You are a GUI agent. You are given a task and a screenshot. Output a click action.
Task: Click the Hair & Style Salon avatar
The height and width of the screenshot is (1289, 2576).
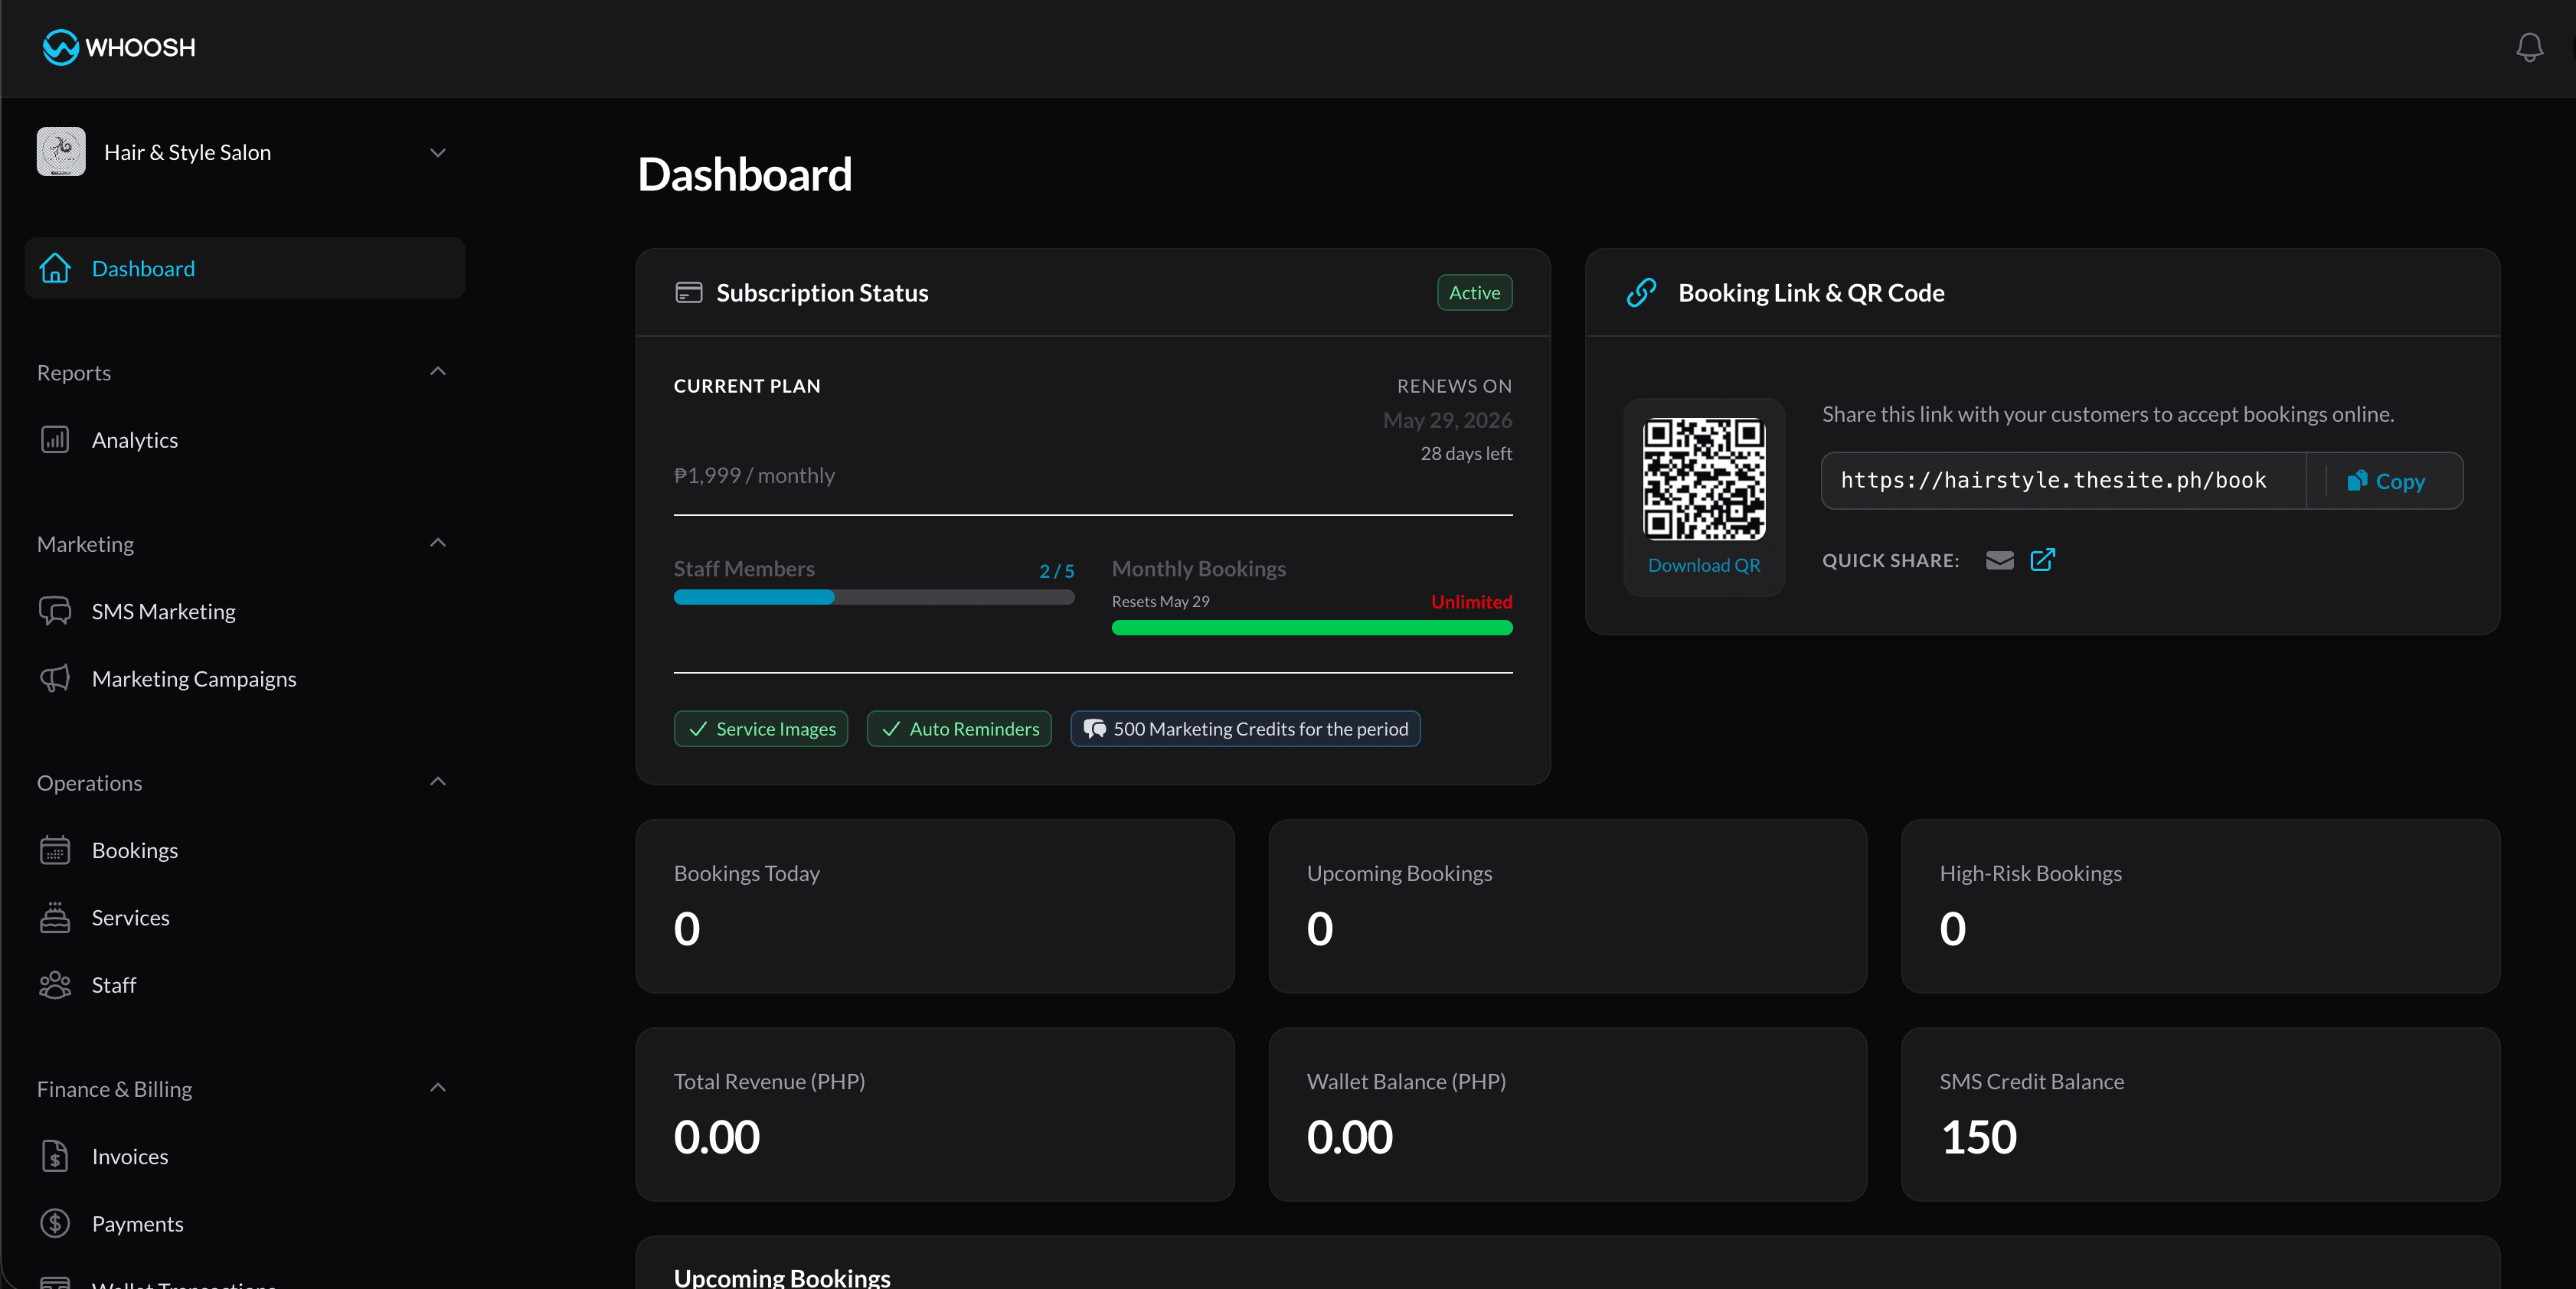(61, 152)
